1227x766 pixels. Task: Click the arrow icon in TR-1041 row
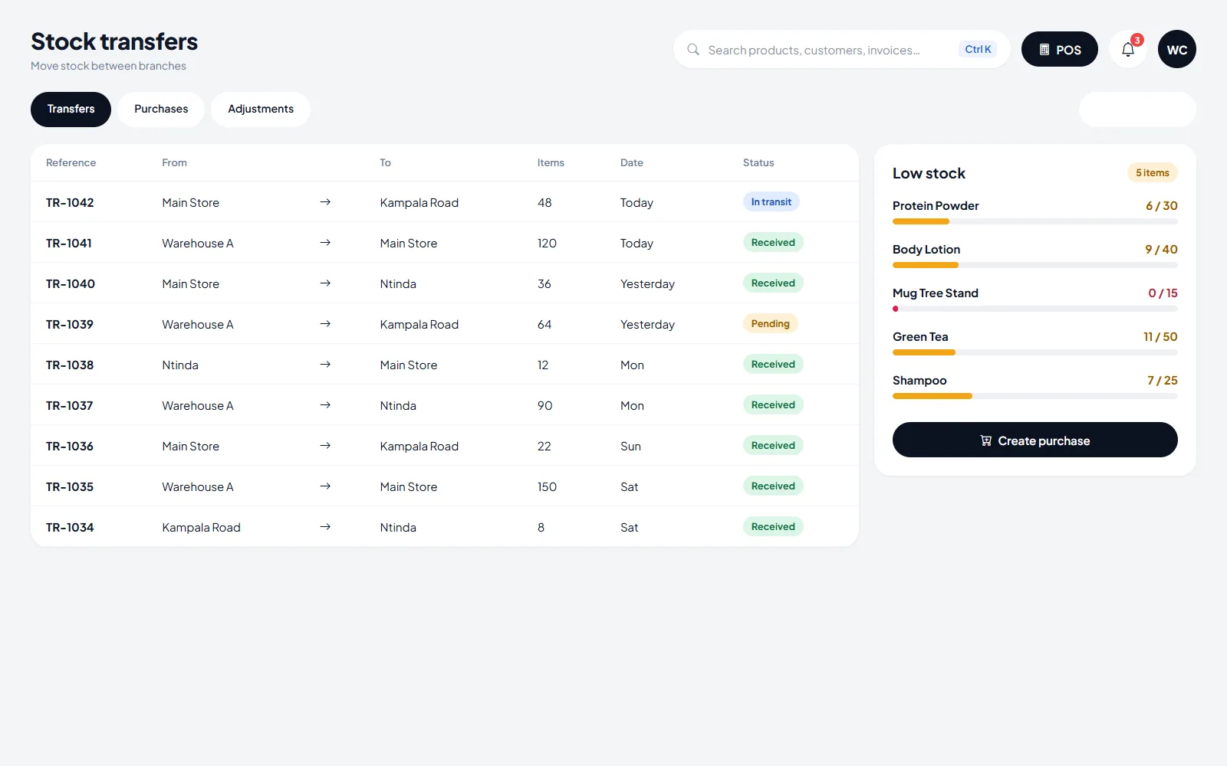[325, 243]
